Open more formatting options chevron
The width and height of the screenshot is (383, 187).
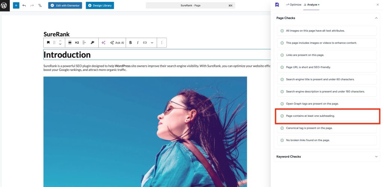coord(152,43)
